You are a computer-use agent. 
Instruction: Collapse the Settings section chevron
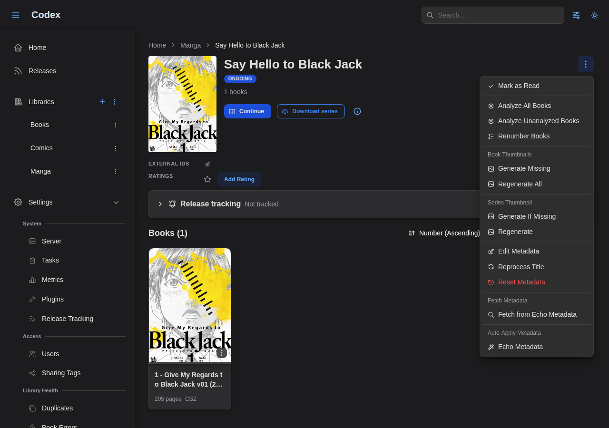coord(116,202)
